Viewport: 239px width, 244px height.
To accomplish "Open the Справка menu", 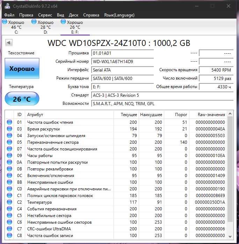I will point(91,15).
